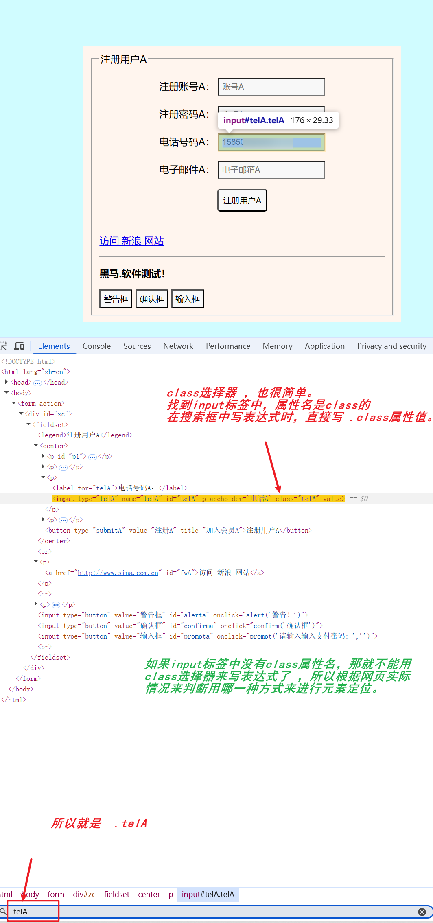433x923 pixels.
Task: Click the ellipsis badge in p id="p1" node
Action: coord(92,457)
